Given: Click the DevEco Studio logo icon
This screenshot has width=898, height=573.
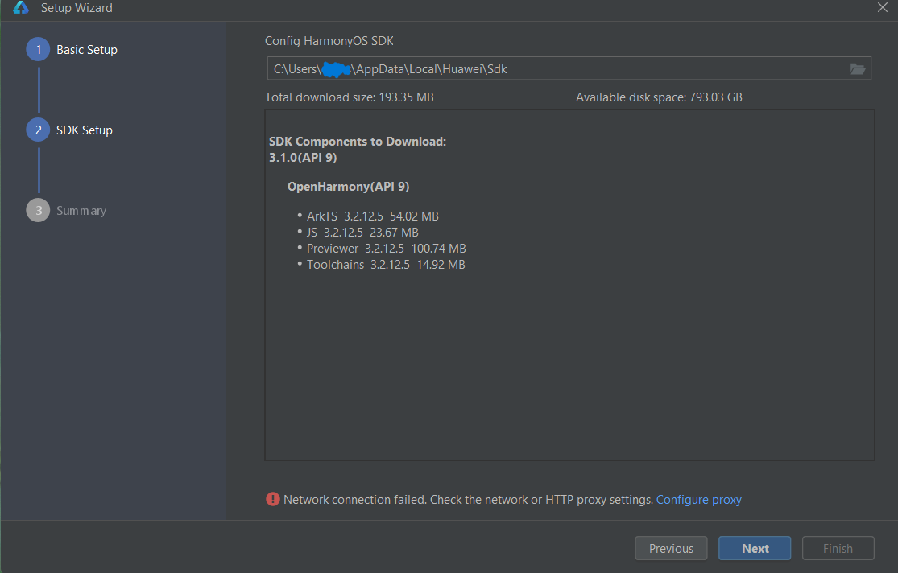Looking at the screenshot, I should 21,7.
